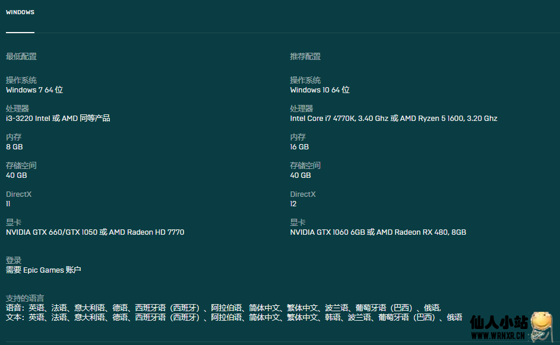Click the DirectX value "12"
Screen dimensions: 560x345
coord(293,204)
